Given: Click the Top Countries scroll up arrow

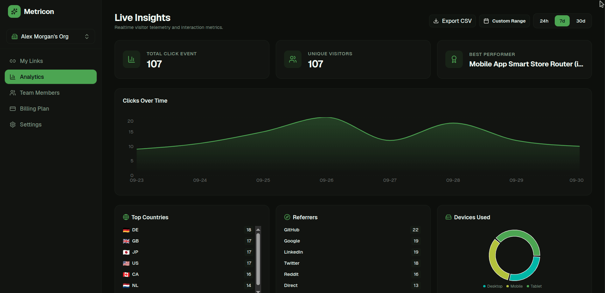Looking at the screenshot, I should [x=258, y=229].
